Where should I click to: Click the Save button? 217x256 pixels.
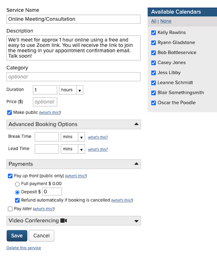[17, 236]
